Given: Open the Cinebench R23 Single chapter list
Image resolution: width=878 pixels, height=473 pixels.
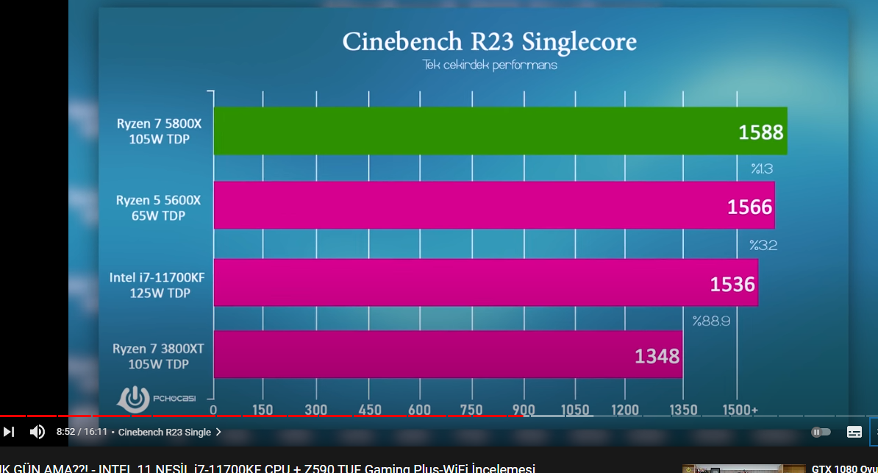Looking at the screenshot, I should point(165,432).
